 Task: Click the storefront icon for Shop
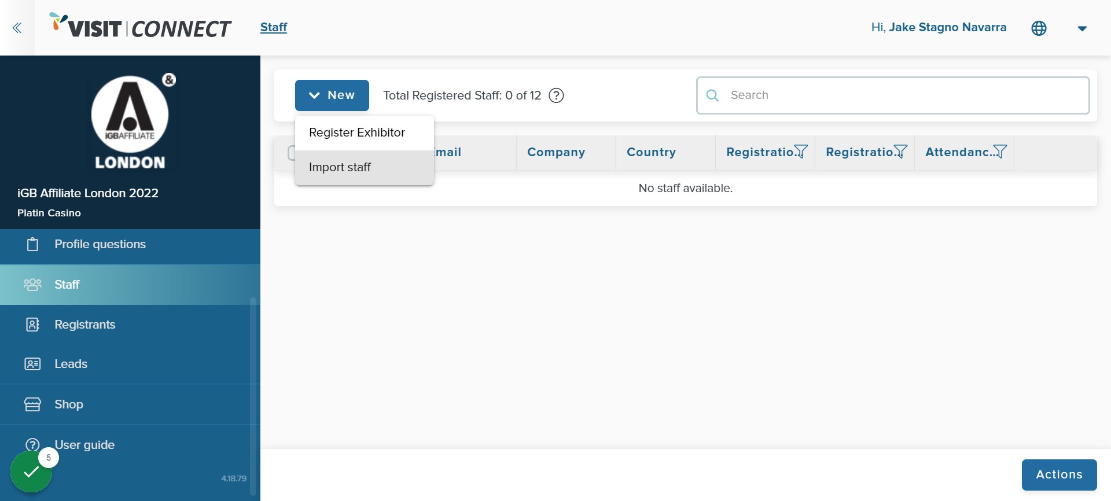[x=32, y=404]
